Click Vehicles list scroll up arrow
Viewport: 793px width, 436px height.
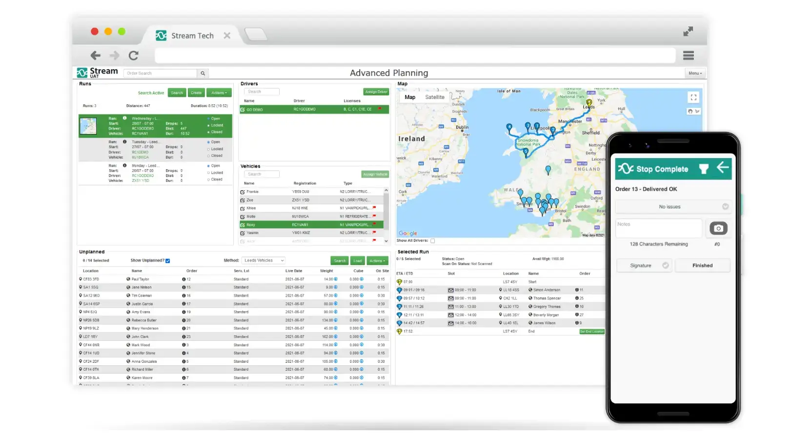tap(386, 190)
